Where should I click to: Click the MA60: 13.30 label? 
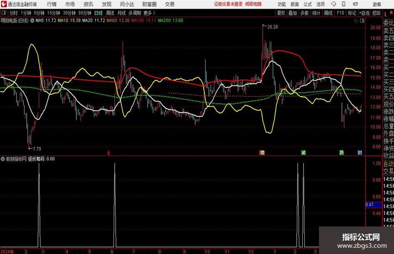[118, 20]
